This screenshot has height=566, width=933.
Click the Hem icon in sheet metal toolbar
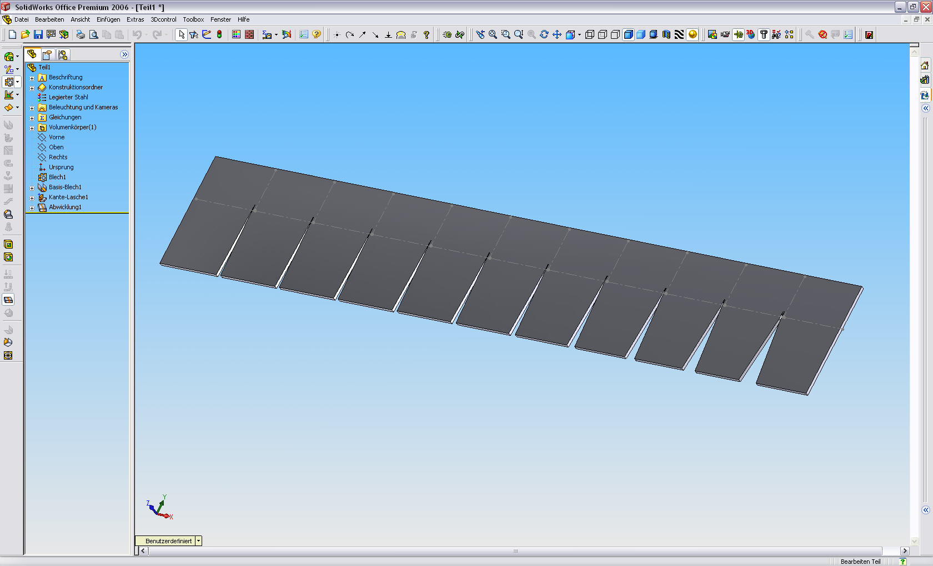(8, 163)
